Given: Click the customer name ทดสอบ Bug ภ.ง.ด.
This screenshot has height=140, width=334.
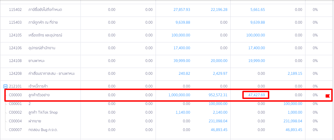Looking at the screenshot, I should coord(43,130).
